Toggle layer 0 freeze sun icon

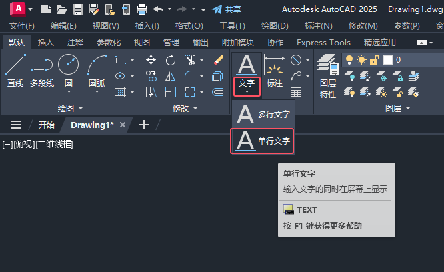(361, 60)
